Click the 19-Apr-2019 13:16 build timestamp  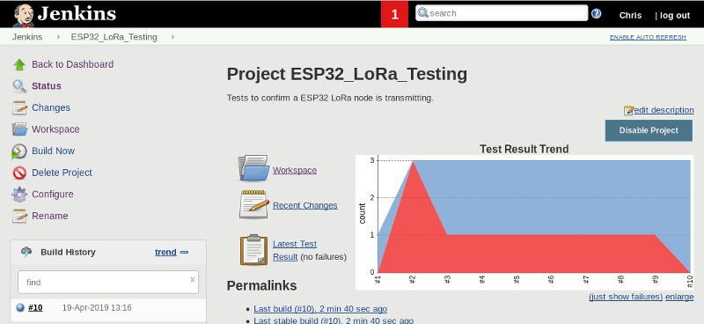coord(97,308)
